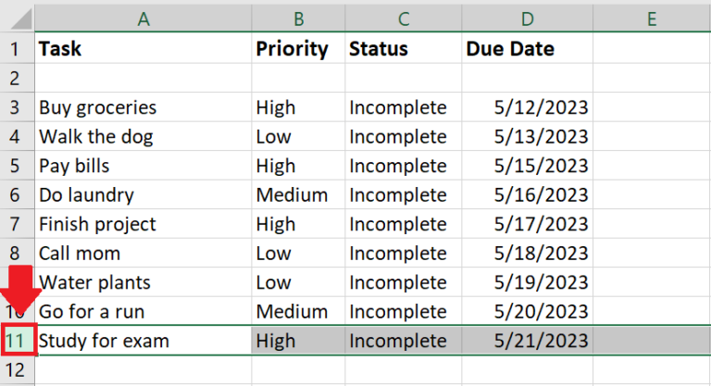The image size is (711, 386).
Task: Click column E header
Action: (651, 19)
